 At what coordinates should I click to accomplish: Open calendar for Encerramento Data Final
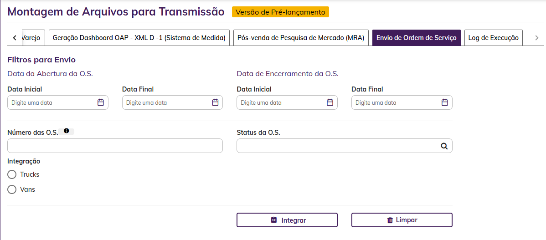coord(445,102)
